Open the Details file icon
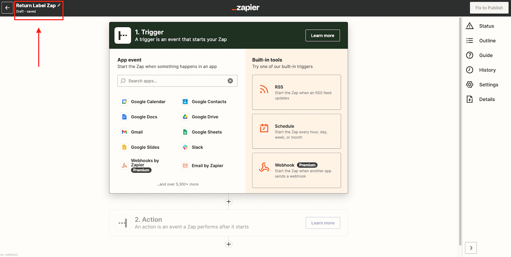 [469, 99]
